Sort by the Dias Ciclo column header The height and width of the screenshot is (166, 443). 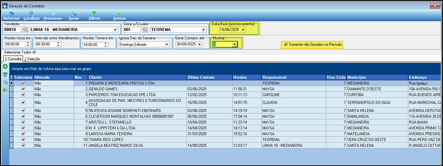(x=336, y=77)
